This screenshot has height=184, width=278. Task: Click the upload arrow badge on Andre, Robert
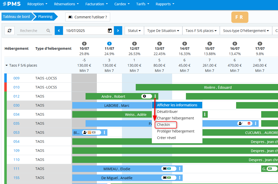pyautogui.click(x=145, y=96)
